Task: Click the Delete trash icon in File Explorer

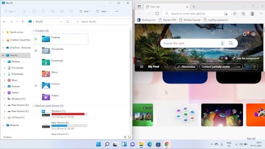Action: [x=71, y=12]
